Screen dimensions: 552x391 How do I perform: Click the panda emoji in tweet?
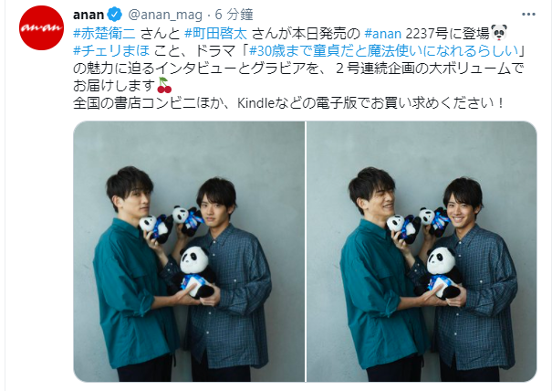point(499,33)
